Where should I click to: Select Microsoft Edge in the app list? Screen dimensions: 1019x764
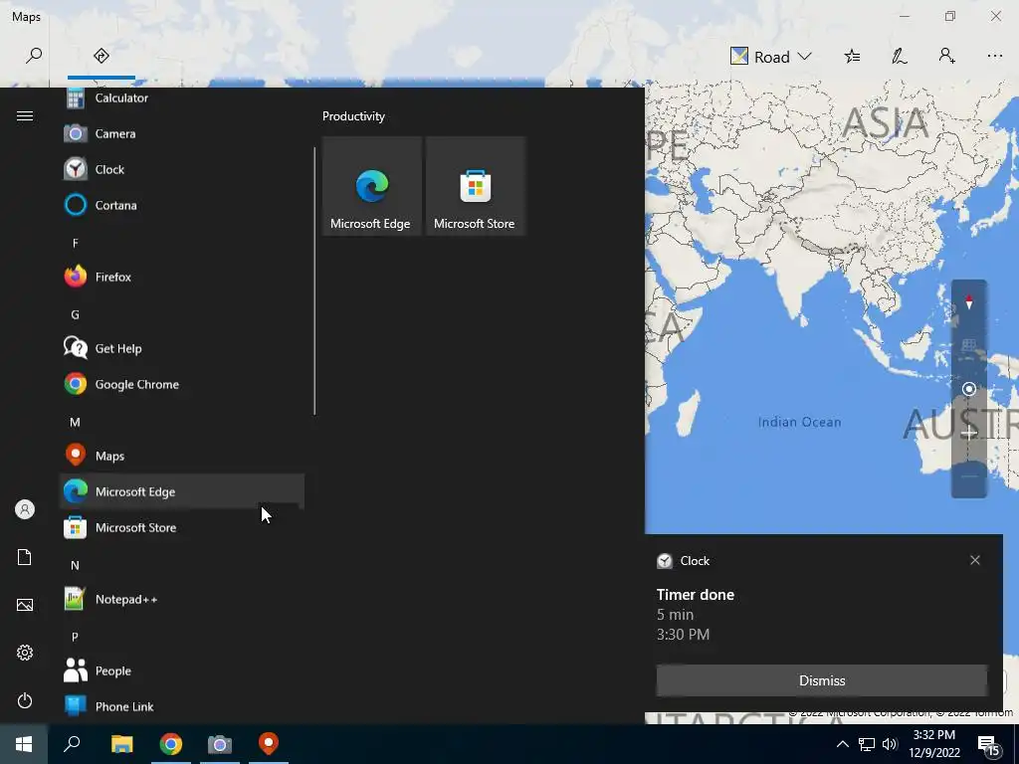[x=182, y=491]
